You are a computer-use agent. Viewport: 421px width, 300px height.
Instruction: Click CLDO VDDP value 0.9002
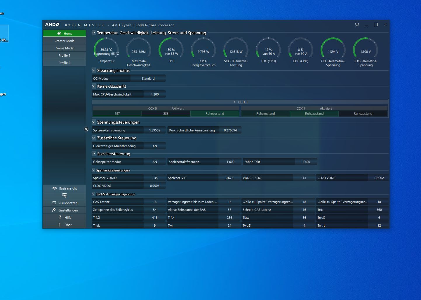379,178
